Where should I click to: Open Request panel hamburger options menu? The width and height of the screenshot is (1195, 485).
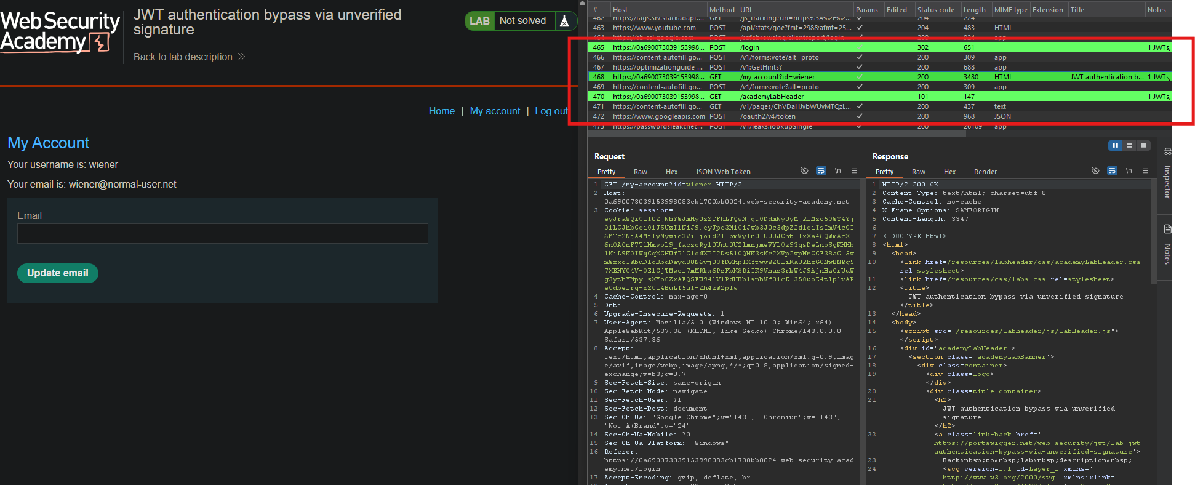pyautogui.click(x=854, y=171)
